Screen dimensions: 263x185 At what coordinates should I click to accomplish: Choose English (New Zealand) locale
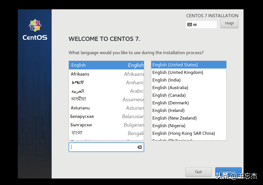click(x=189, y=118)
